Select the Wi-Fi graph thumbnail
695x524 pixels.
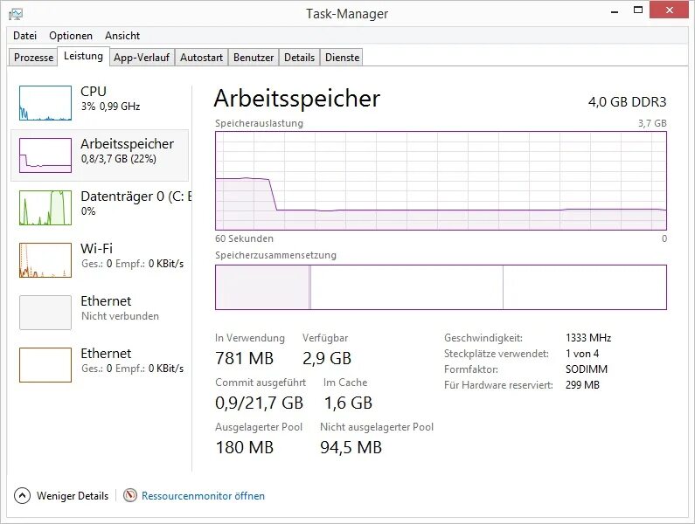tap(45, 260)
